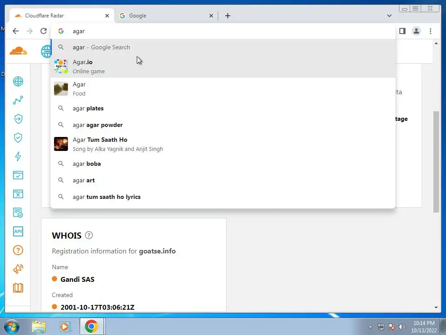446x335 pixels.
Task: Open the browser window checkmark sidebar icon
Action: click(x=18, y=175)
